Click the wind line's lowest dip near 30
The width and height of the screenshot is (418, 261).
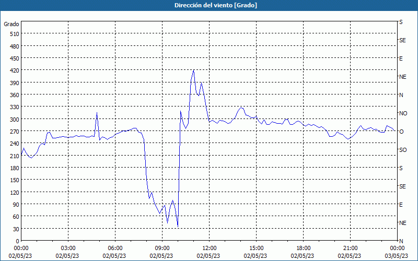coord(178,227)
